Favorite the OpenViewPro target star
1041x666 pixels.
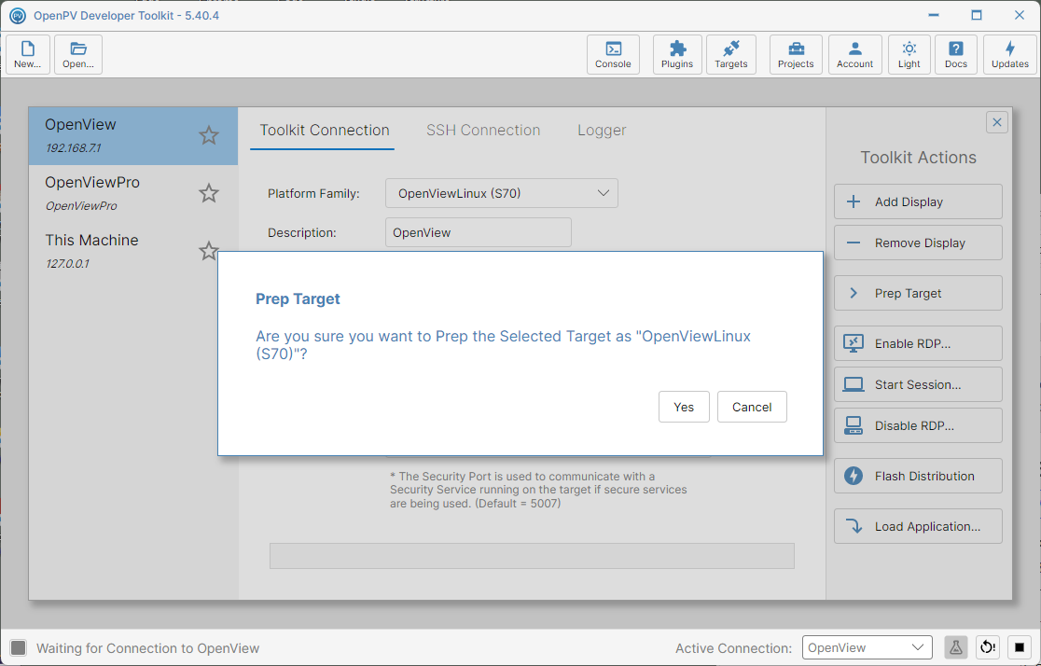click(208, 193)
